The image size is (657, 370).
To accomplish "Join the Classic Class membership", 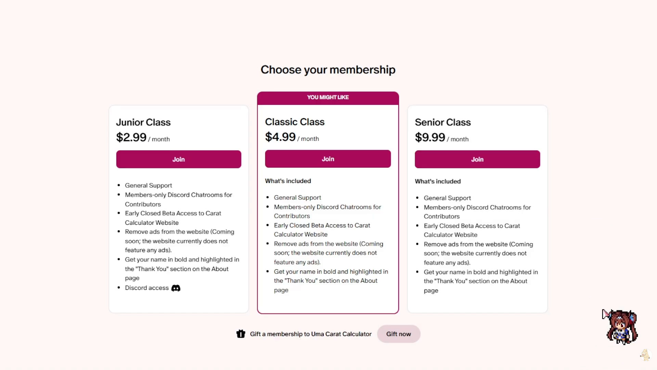I will pyautogui.click(x=328, y=159).
